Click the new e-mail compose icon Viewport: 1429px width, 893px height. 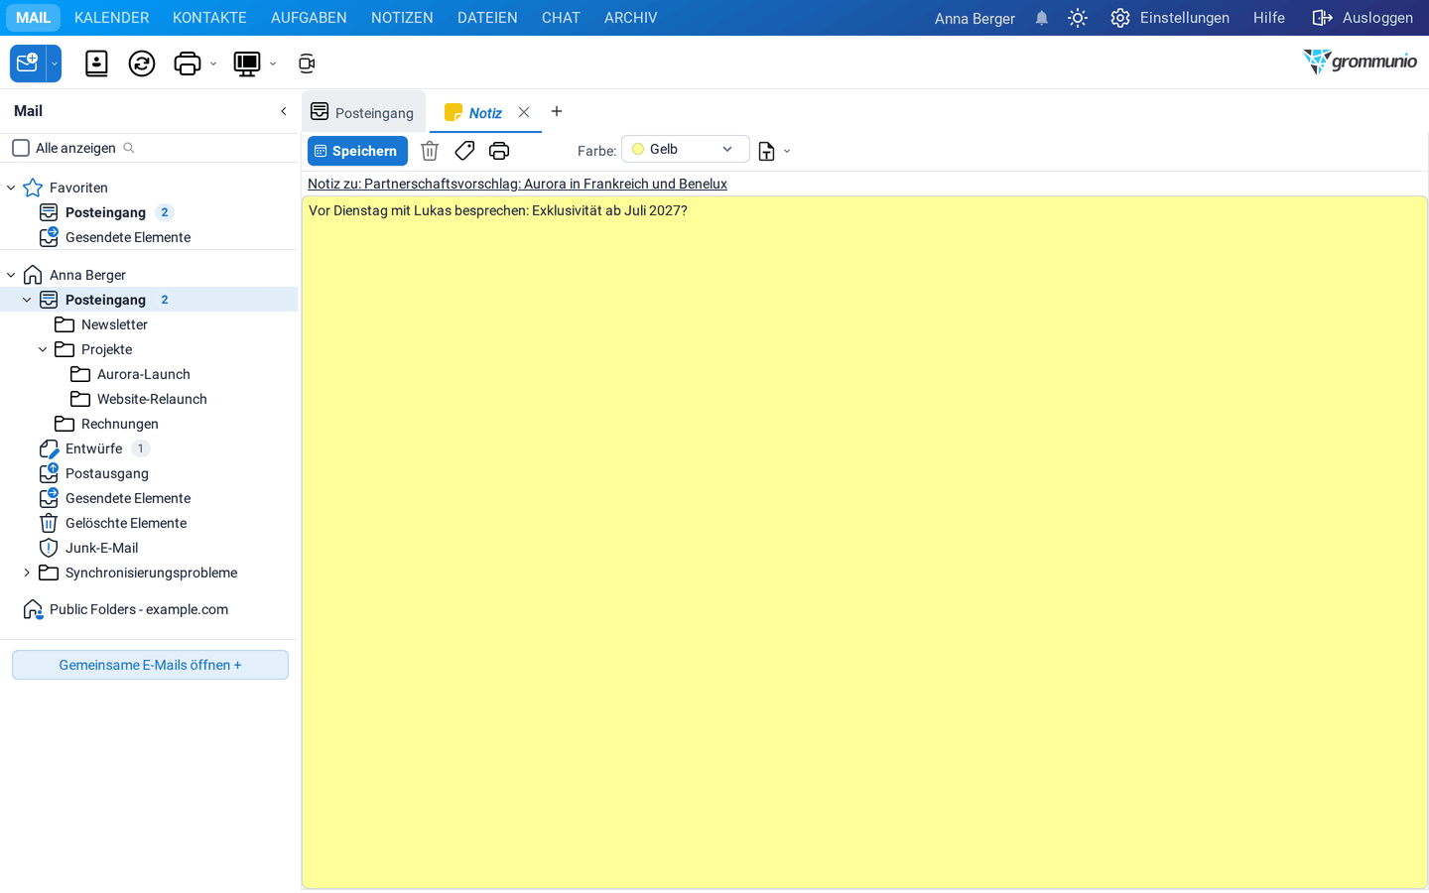tap(28, 64)
